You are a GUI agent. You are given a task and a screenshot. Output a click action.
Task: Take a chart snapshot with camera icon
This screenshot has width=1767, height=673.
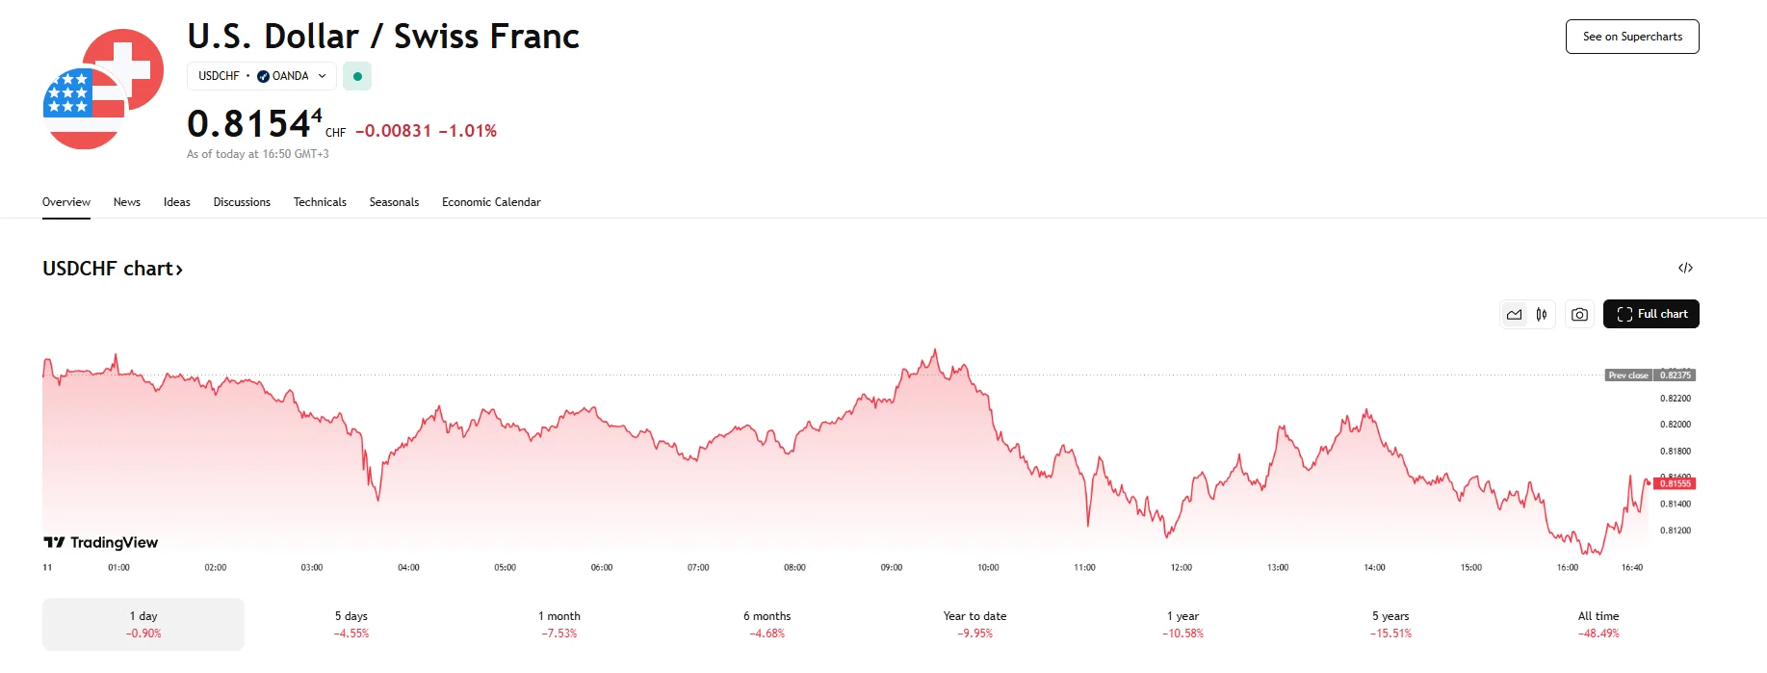(x=1579, y=314)
